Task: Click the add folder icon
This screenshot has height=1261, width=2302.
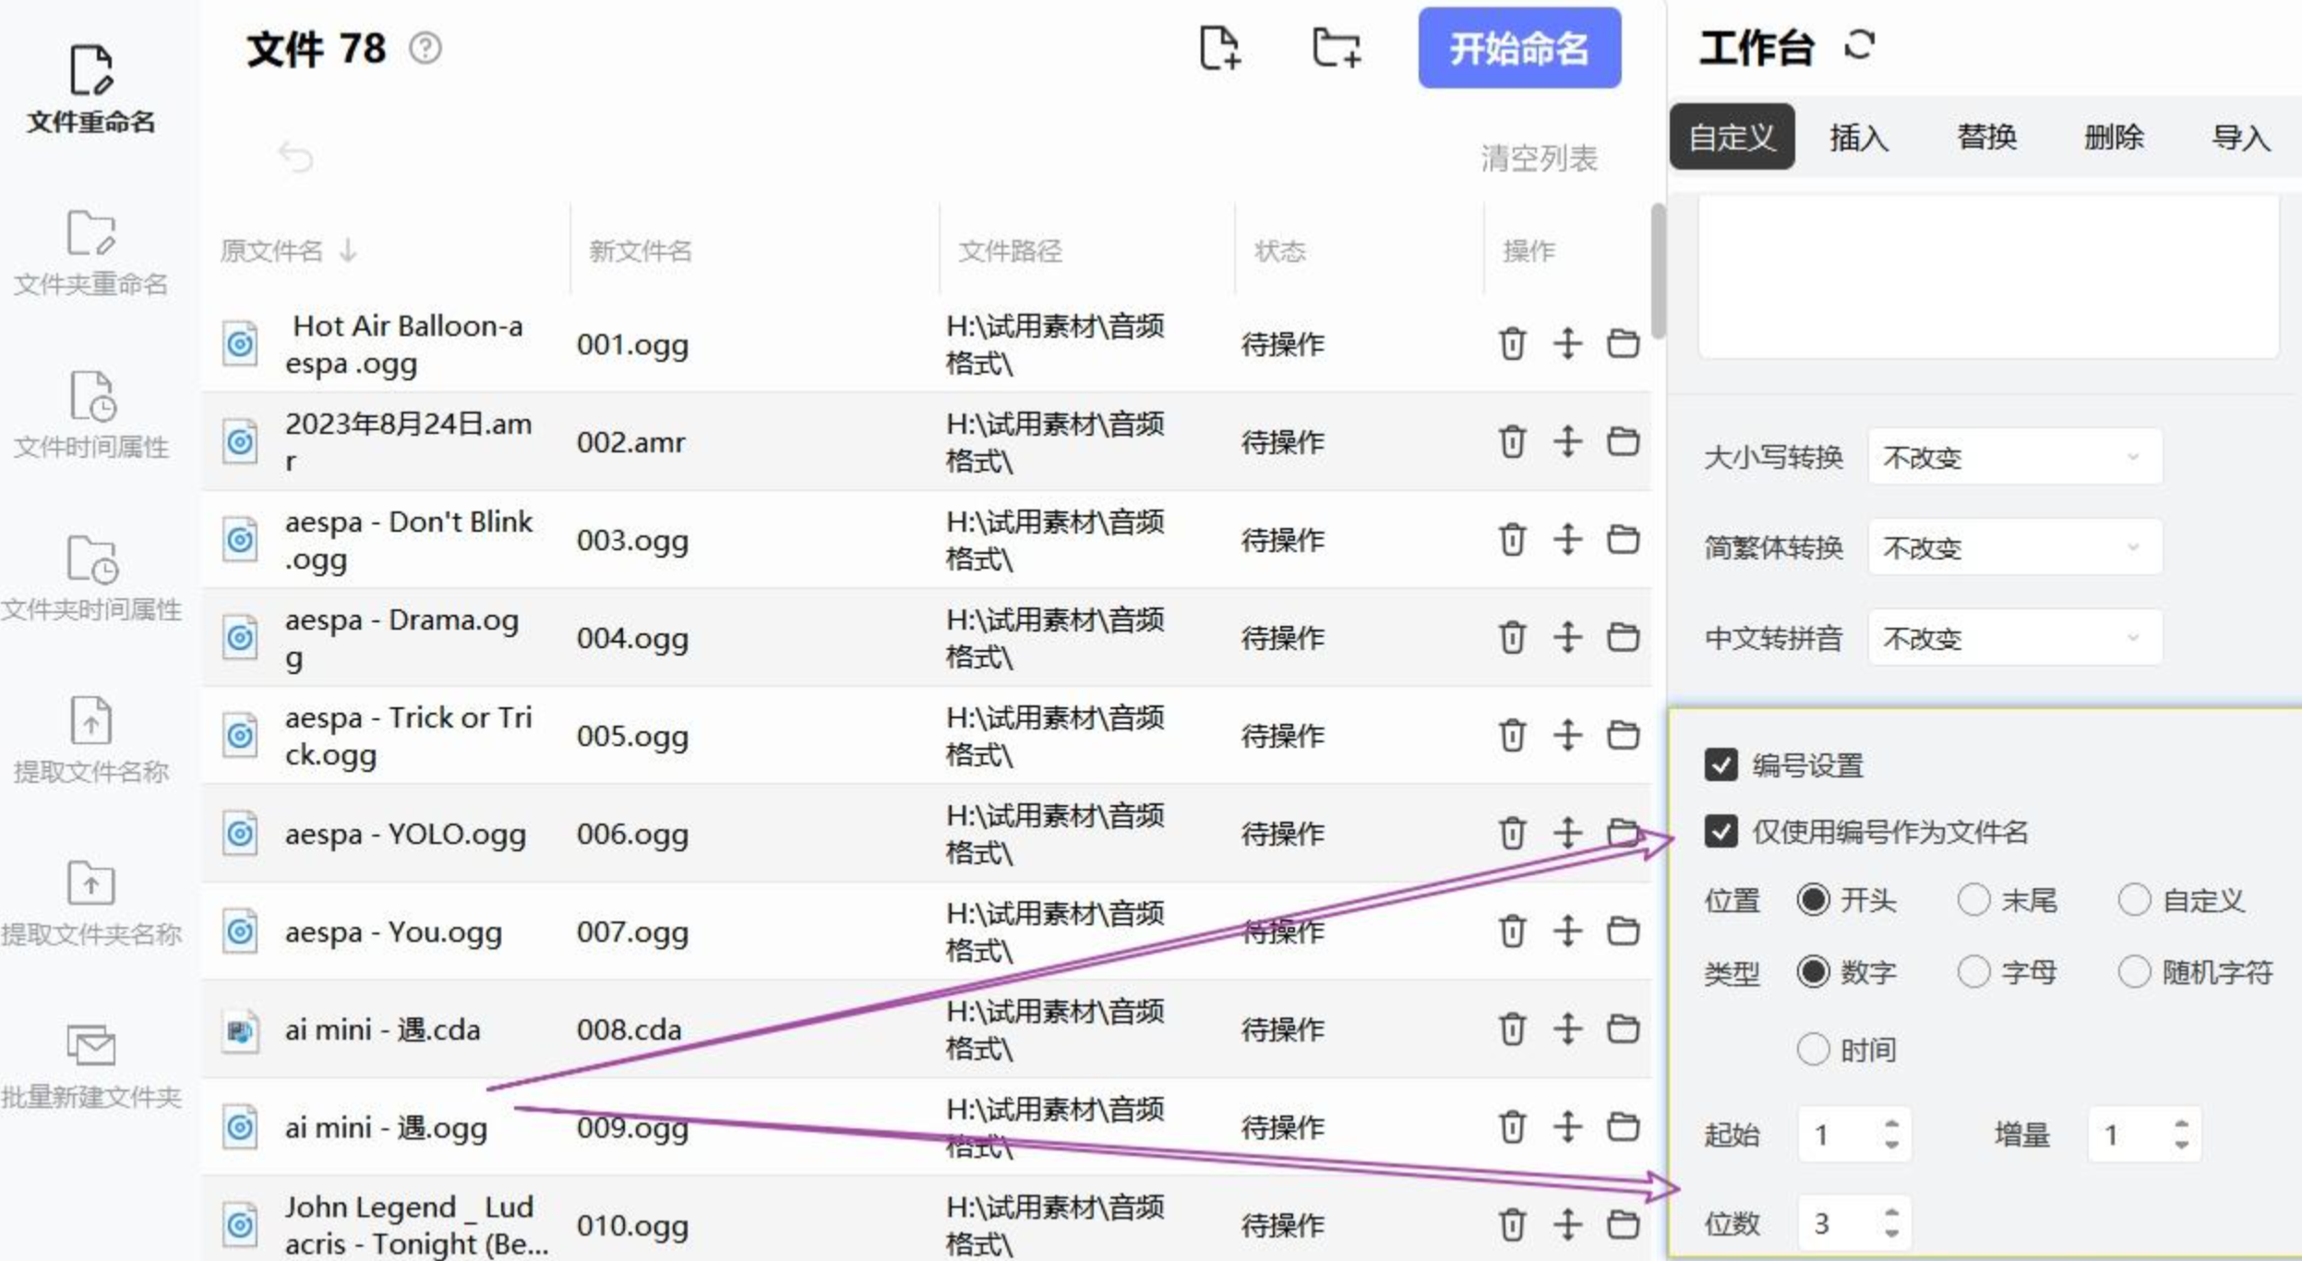Action: (1336, 48)
